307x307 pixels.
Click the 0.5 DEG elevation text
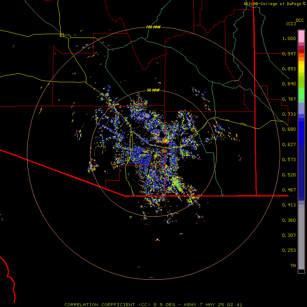tap(164, 305)
